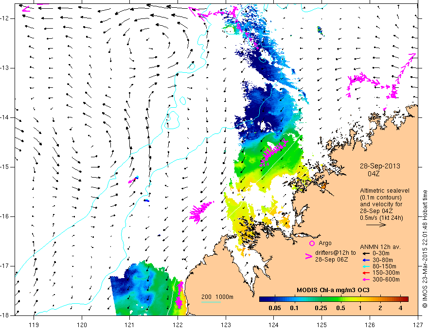
Task: Click the 0.25 colorbar tick label
Action: point(321,308)
